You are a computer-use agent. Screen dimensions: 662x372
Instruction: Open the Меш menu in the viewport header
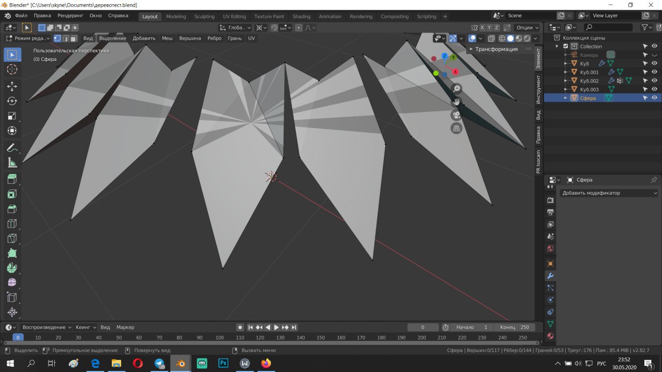point(167,38)
